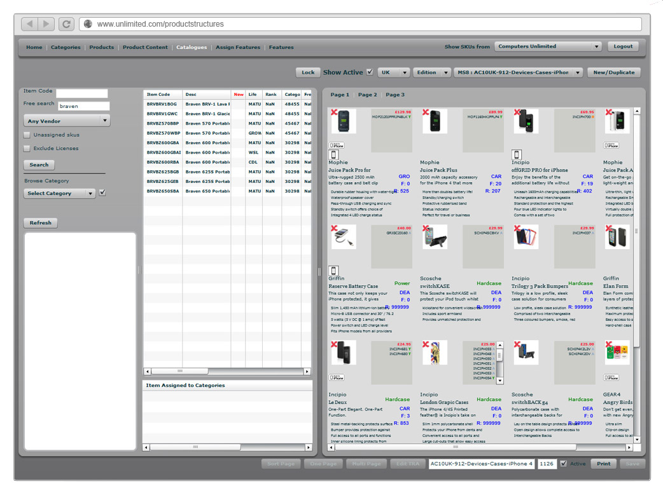Select row BRVBRV1BOG in item table
Image resolution: width=663 pixels, height=493 pixels.
228,104
